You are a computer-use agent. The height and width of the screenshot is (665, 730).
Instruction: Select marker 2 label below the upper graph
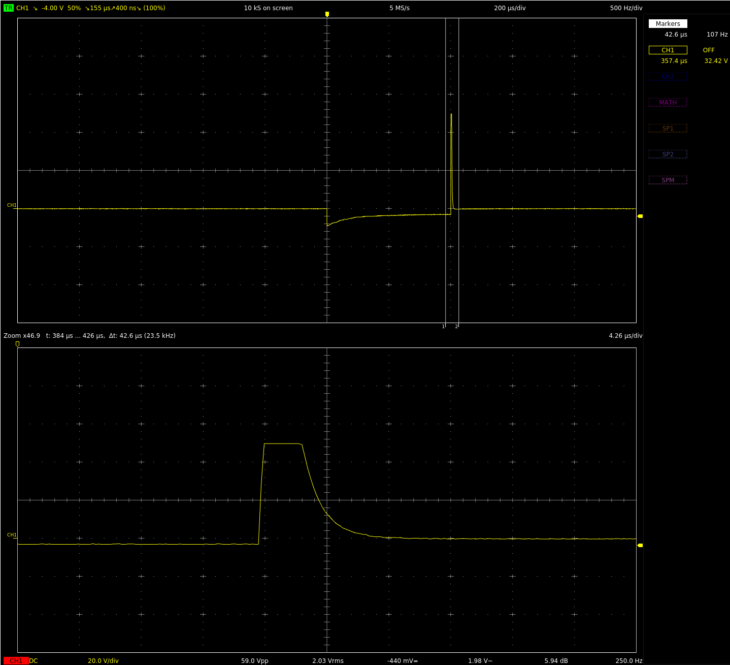point(456,327)
